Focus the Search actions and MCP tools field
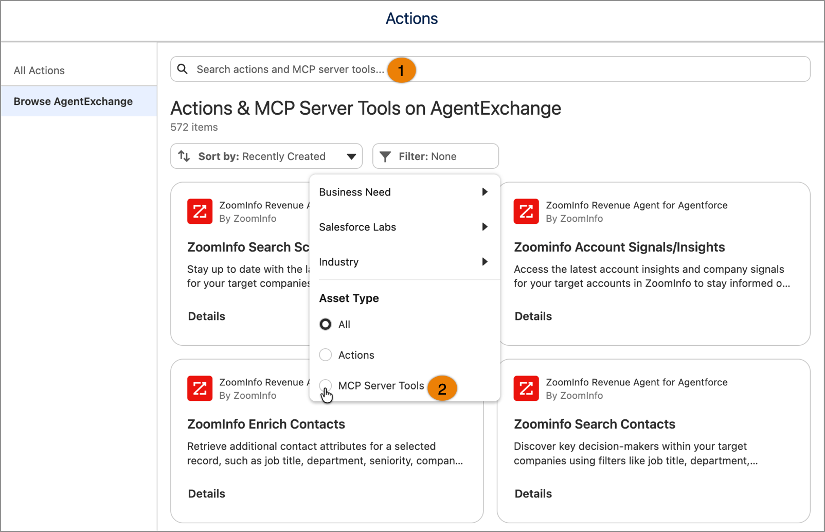 pos(490,69)
